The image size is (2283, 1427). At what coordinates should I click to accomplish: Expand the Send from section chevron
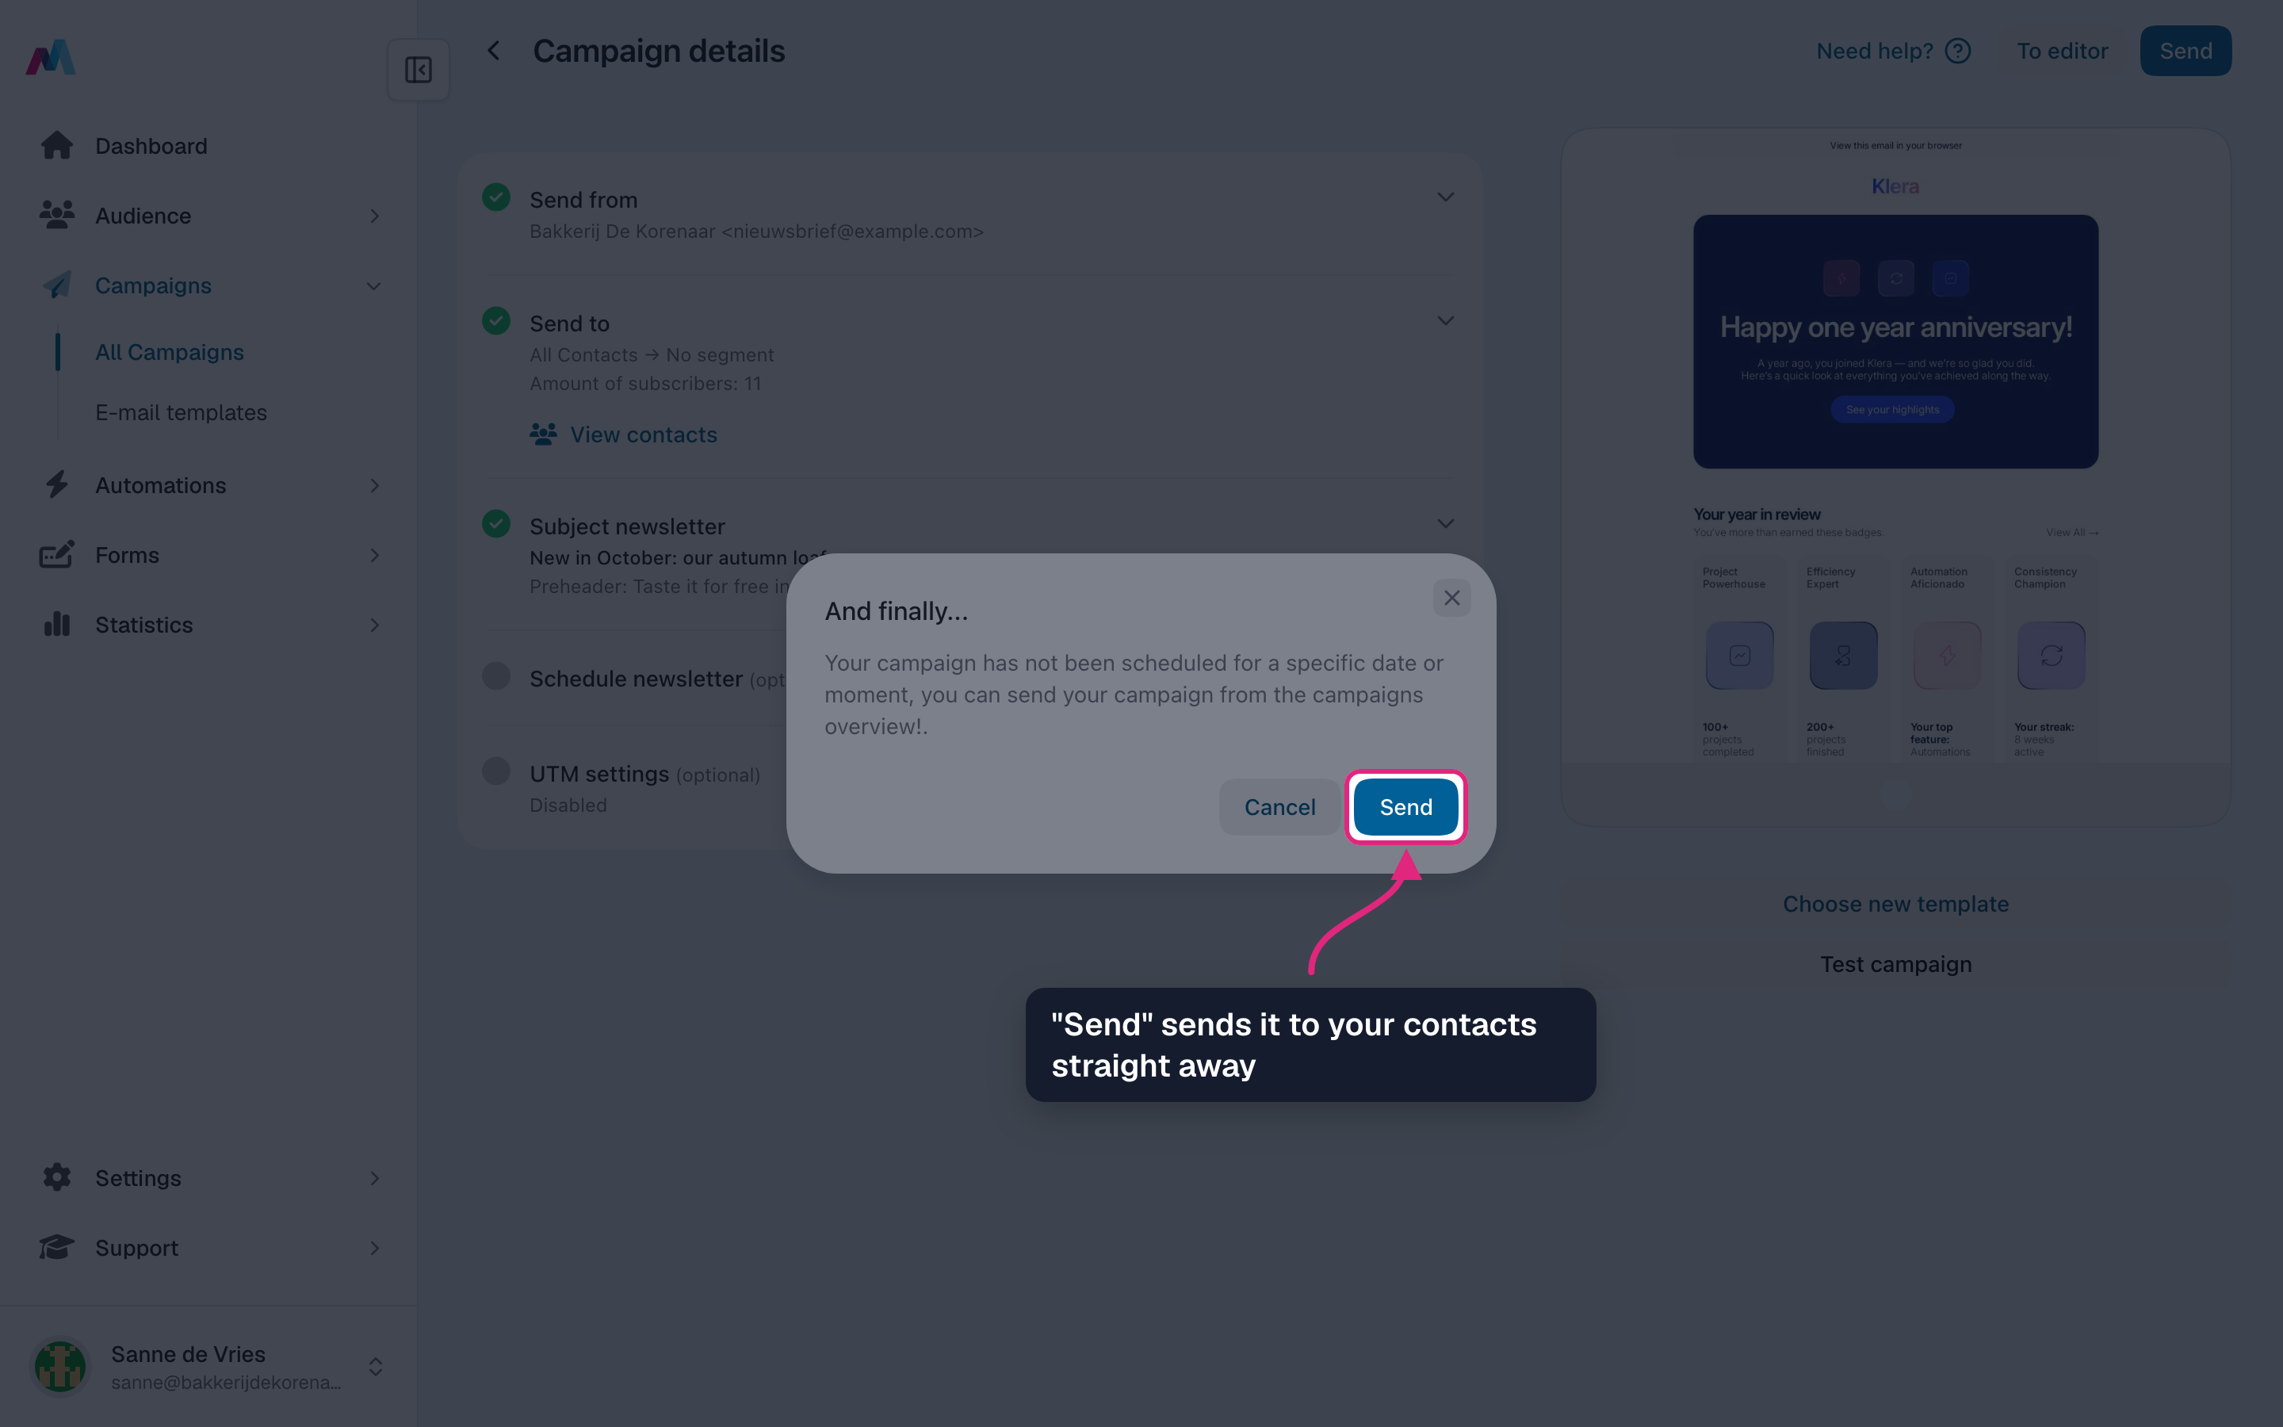pos(1445,197)
